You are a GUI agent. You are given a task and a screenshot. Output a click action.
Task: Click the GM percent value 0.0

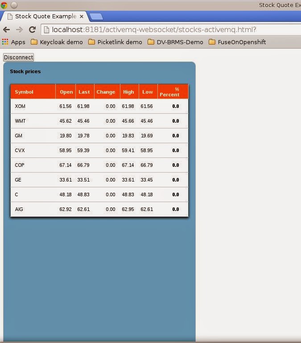coord(176,136)
